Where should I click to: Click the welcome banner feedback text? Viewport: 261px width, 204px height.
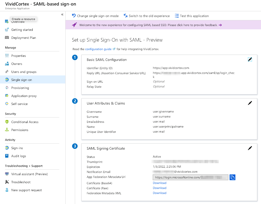click(x=148, y=25)
